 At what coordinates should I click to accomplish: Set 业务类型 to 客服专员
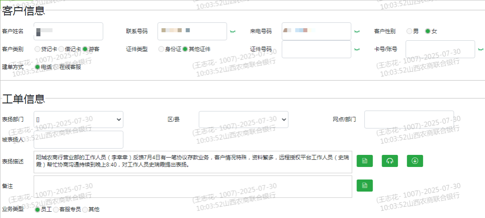coord(56,209)
